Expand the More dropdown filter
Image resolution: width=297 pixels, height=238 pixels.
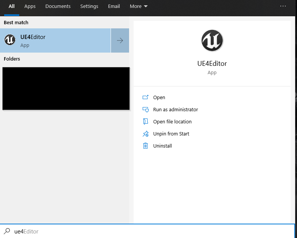coord(138,6)
